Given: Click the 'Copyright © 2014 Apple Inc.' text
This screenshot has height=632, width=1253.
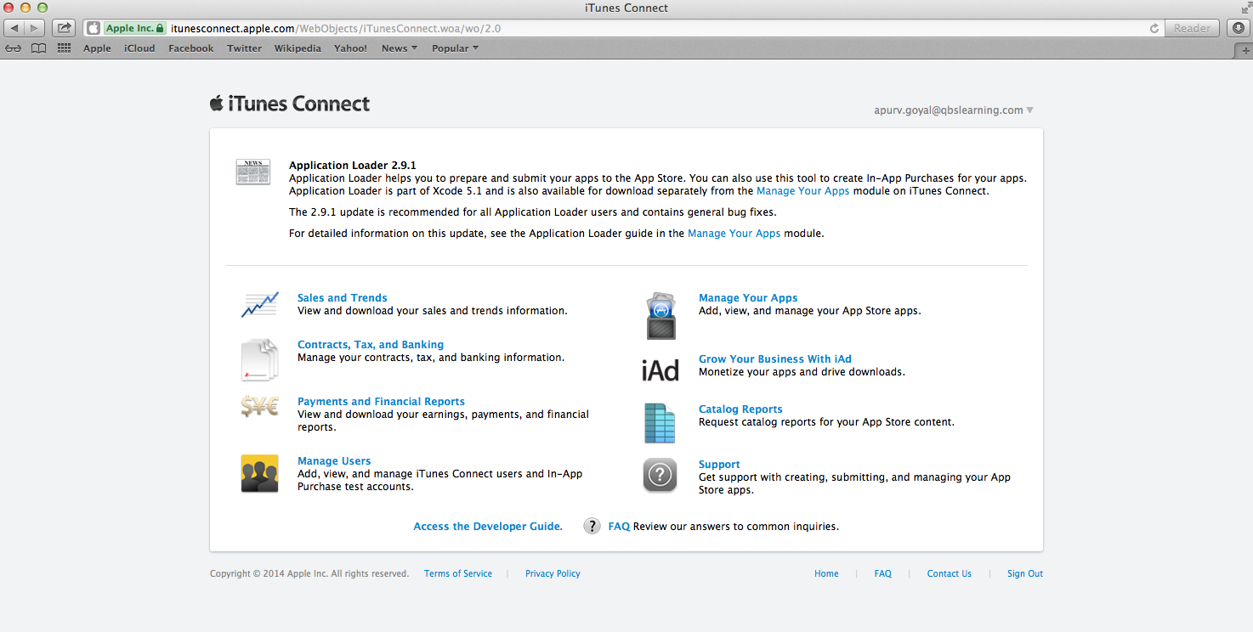Looking at the screenshot, I should [269, 574].
